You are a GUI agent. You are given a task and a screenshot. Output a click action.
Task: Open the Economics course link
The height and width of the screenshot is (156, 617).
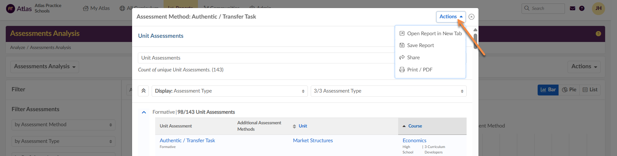tap(414, 141)
